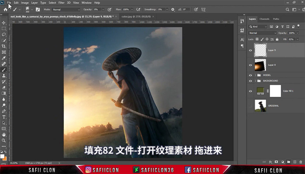Select the Dodge tool
The height and width of the screenshot is (174, 305).
[4, 105]
